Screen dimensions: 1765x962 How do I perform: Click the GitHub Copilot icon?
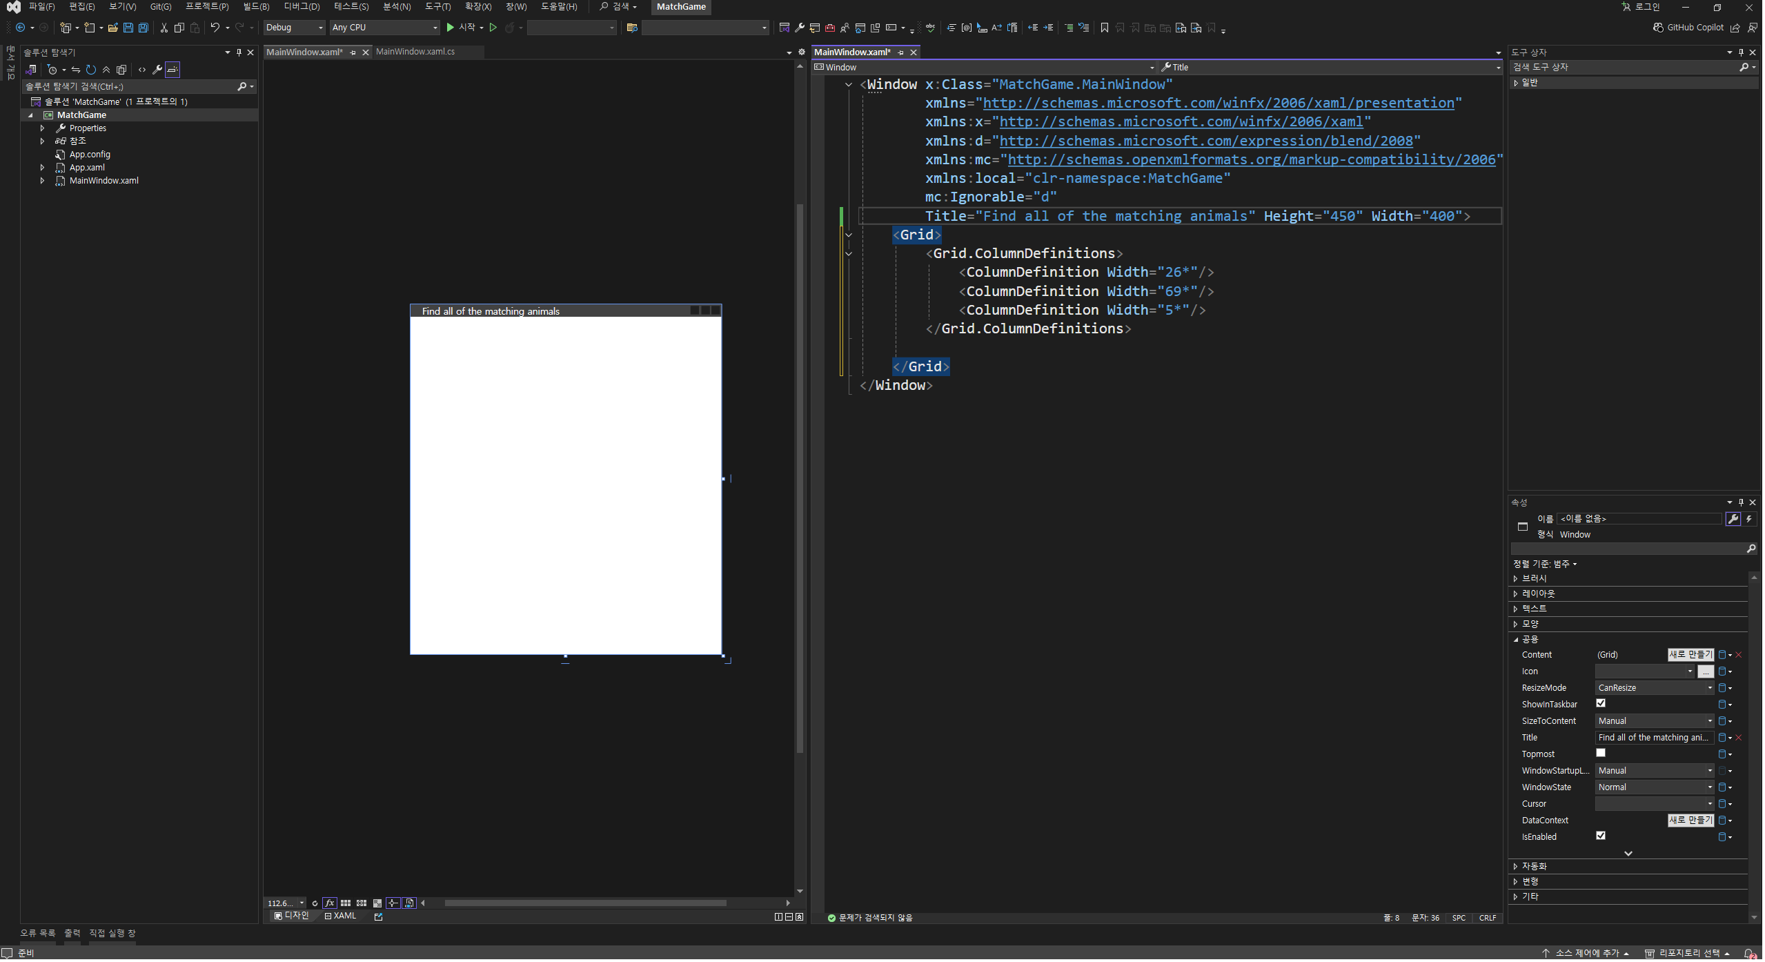1659,28
